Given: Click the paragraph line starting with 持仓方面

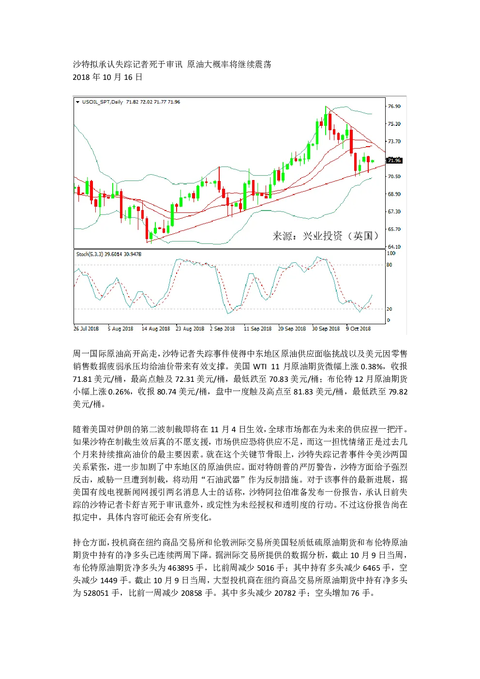Looking at the screenshot, I should click(240, 543).
